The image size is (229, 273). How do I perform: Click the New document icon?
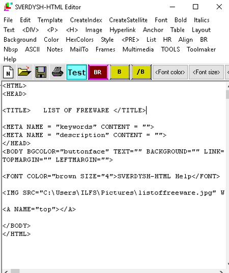click(x=8, y=72)
